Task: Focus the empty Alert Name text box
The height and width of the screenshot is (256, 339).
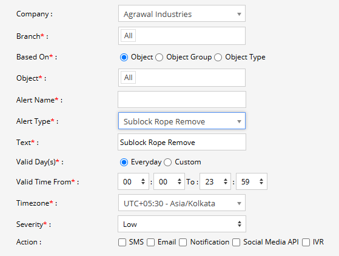Action: tap(181, 99)
